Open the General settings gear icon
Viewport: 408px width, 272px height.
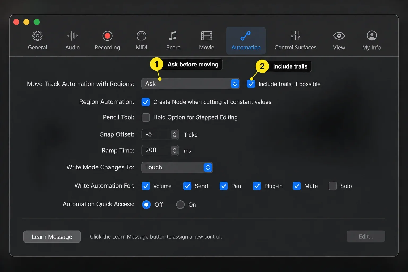pos(37,36)
